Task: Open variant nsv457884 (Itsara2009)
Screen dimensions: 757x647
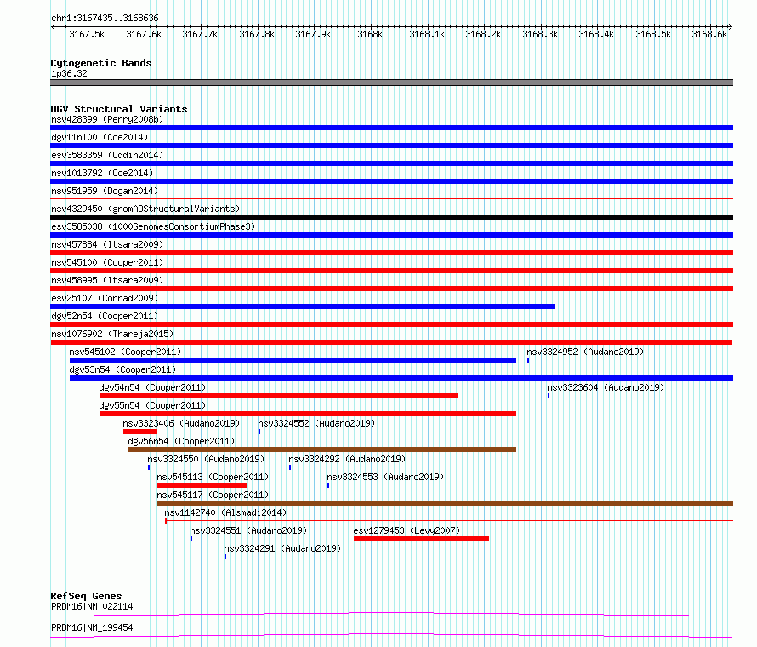Action: [x=107, y=244]
